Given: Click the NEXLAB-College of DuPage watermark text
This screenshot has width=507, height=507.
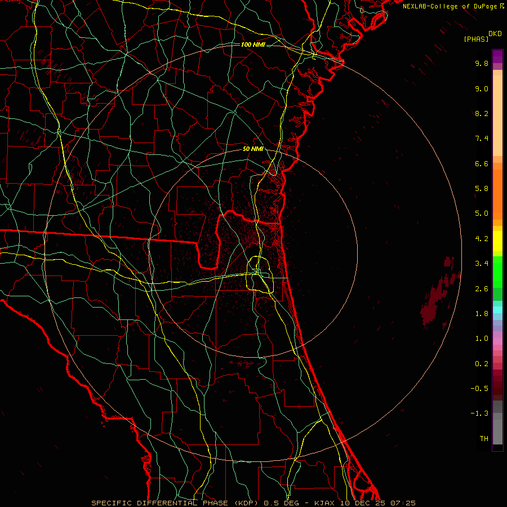Looking at the screenshot, I should [450, 6].
